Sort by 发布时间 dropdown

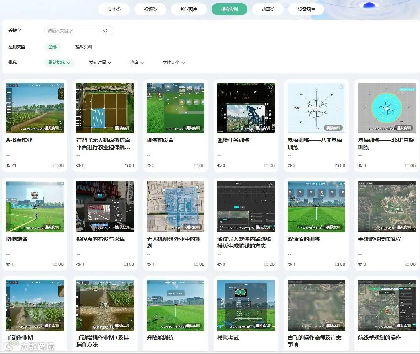(x=100, y=63)
